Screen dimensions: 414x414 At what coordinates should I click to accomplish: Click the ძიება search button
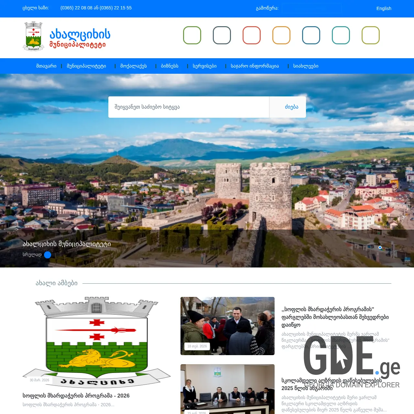pyautogui.click(x=288, y=107)
